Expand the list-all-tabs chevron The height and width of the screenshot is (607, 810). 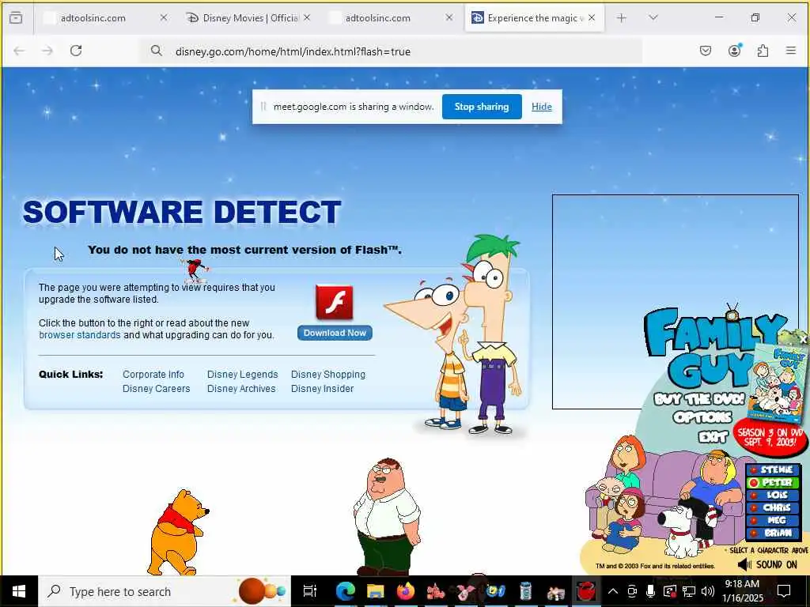653,17
